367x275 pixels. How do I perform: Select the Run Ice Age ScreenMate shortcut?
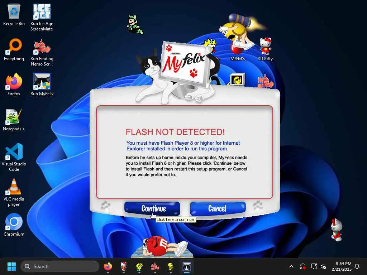pyautogui.click(x=42, y=18)
